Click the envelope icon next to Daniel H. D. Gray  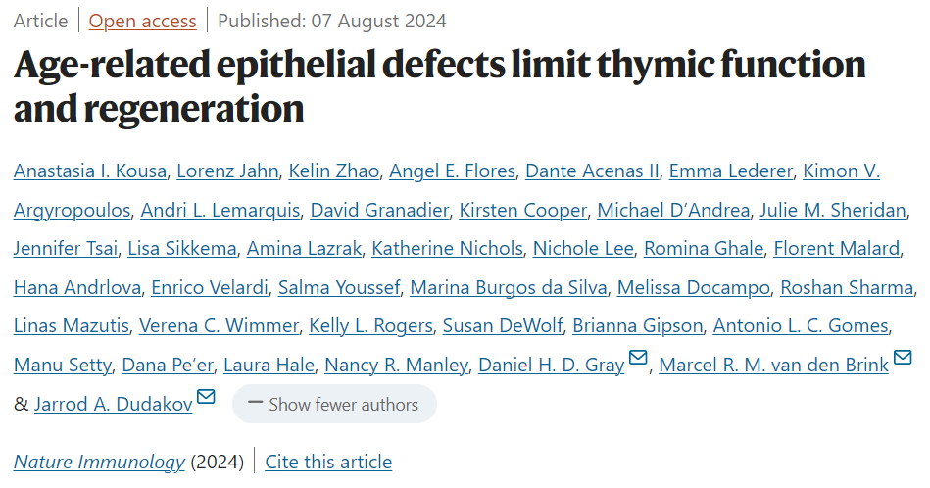[x=638, y=358]
